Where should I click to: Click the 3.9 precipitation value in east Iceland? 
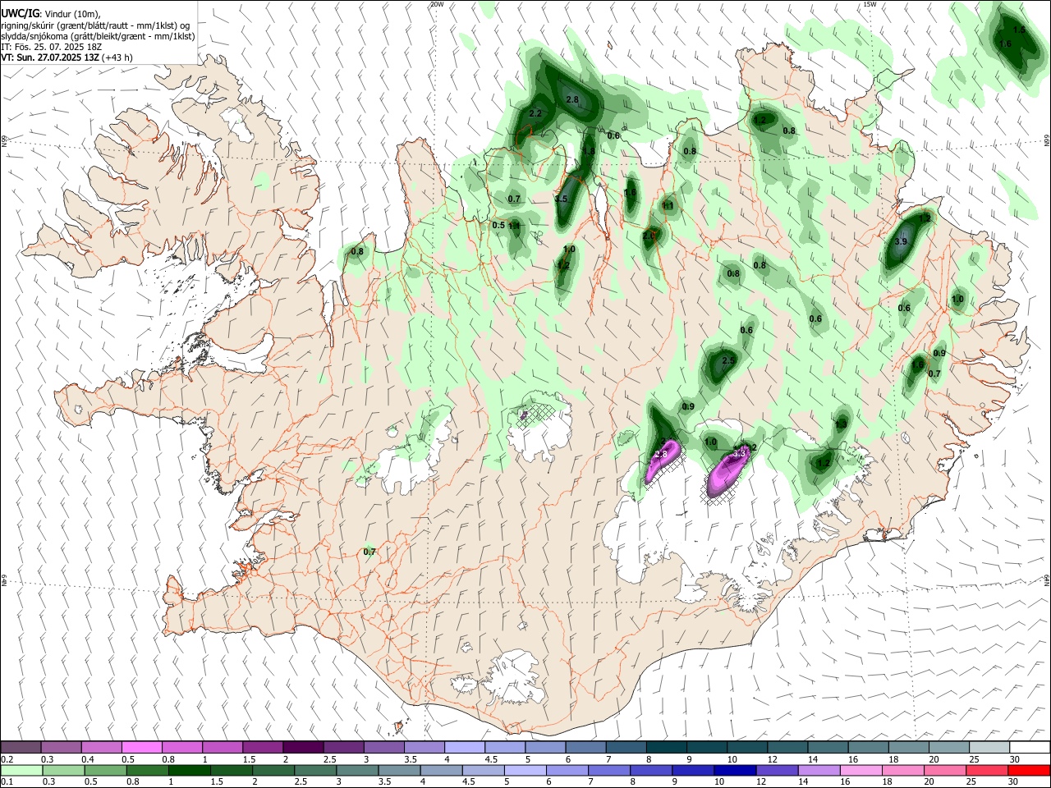pos(901,241)
